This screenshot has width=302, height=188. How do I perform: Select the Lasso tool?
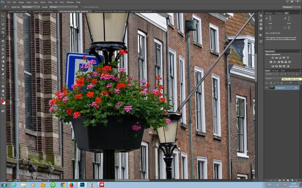(3, 24)
